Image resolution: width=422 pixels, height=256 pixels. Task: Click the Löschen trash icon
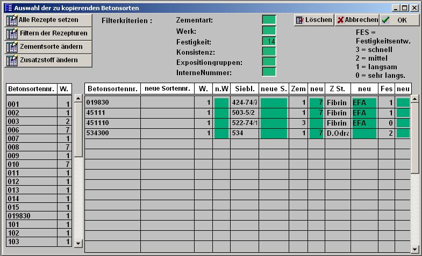299,20
